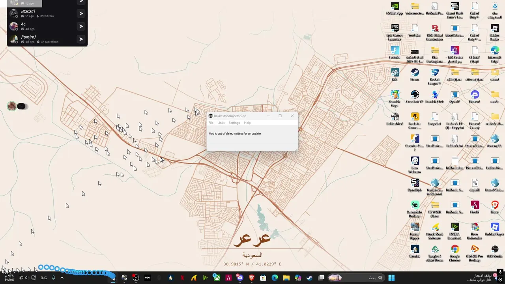Select the Grand Theft Auto V desktop icon
This screenshot has width=505, height=284.
[454, 11]
